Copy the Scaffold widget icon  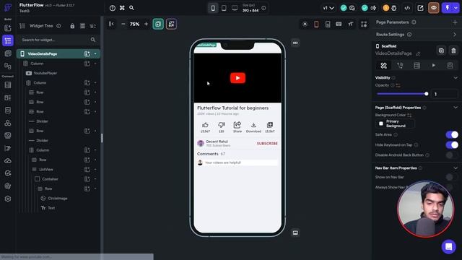click(x=441, y=51)
